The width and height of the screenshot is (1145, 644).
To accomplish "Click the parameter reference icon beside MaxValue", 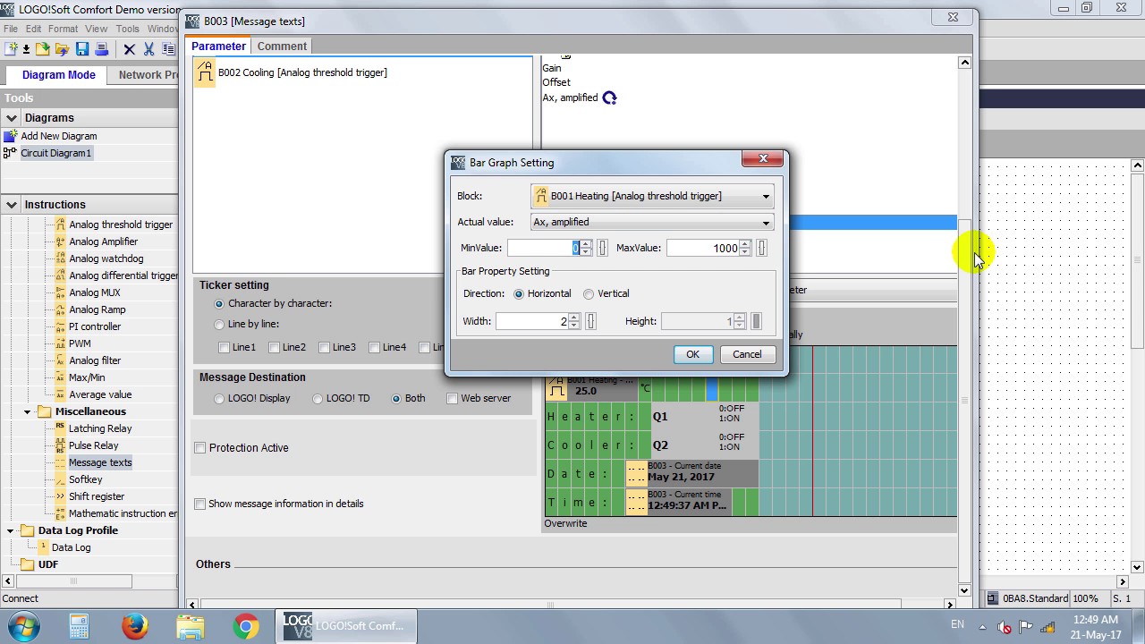I will (762, 248).
